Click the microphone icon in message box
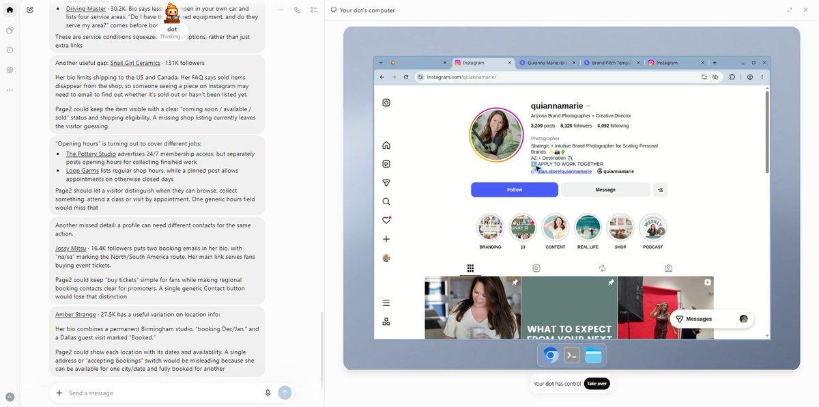This screenshot has width=819, height=407. click(268, 393)
